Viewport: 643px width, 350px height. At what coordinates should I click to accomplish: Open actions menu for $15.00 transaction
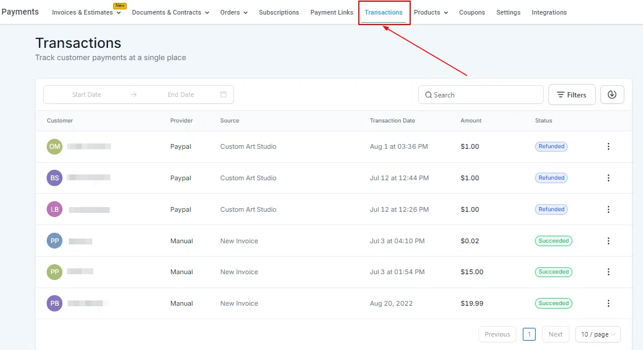[x=608, y=272]
